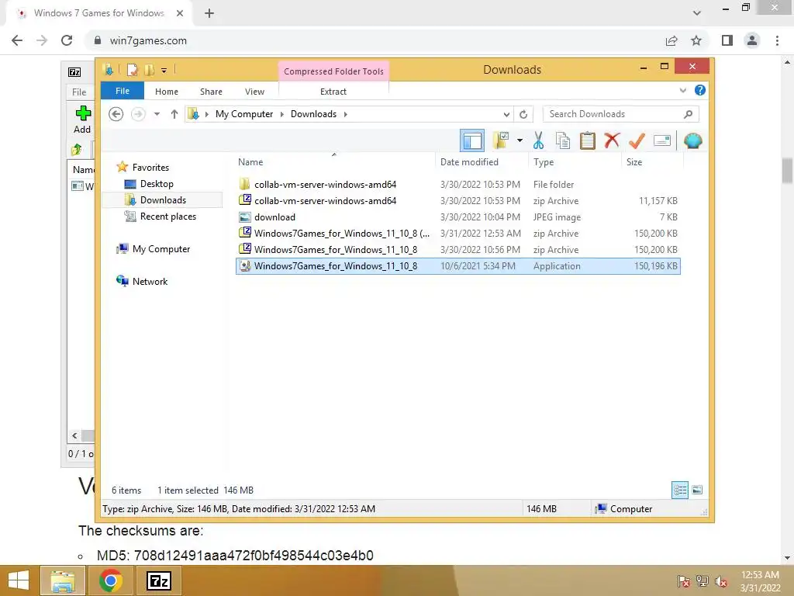The width and height of the screenshot is (794, 596).
Task: Reload the page in Chrome
Action: [x=67, y=40]
